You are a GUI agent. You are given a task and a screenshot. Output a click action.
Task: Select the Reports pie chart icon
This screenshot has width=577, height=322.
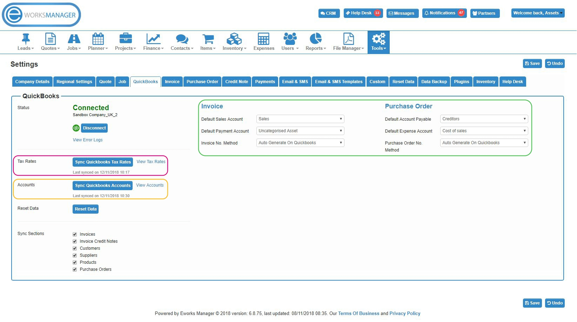point(315,39)
